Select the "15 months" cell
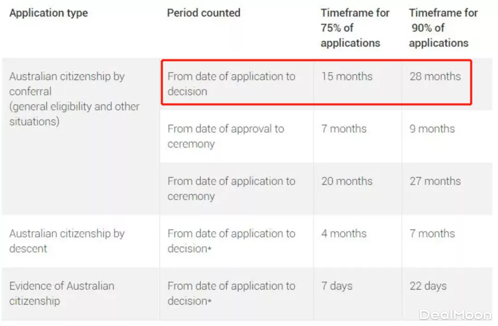The width and height of the screenshot is (498, 326). [347, 76]
